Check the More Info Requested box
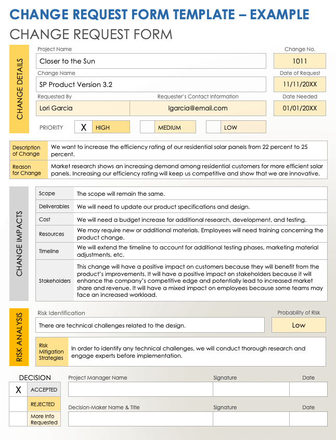Screen dimensions: 336x440 click(x=18, y=419)
